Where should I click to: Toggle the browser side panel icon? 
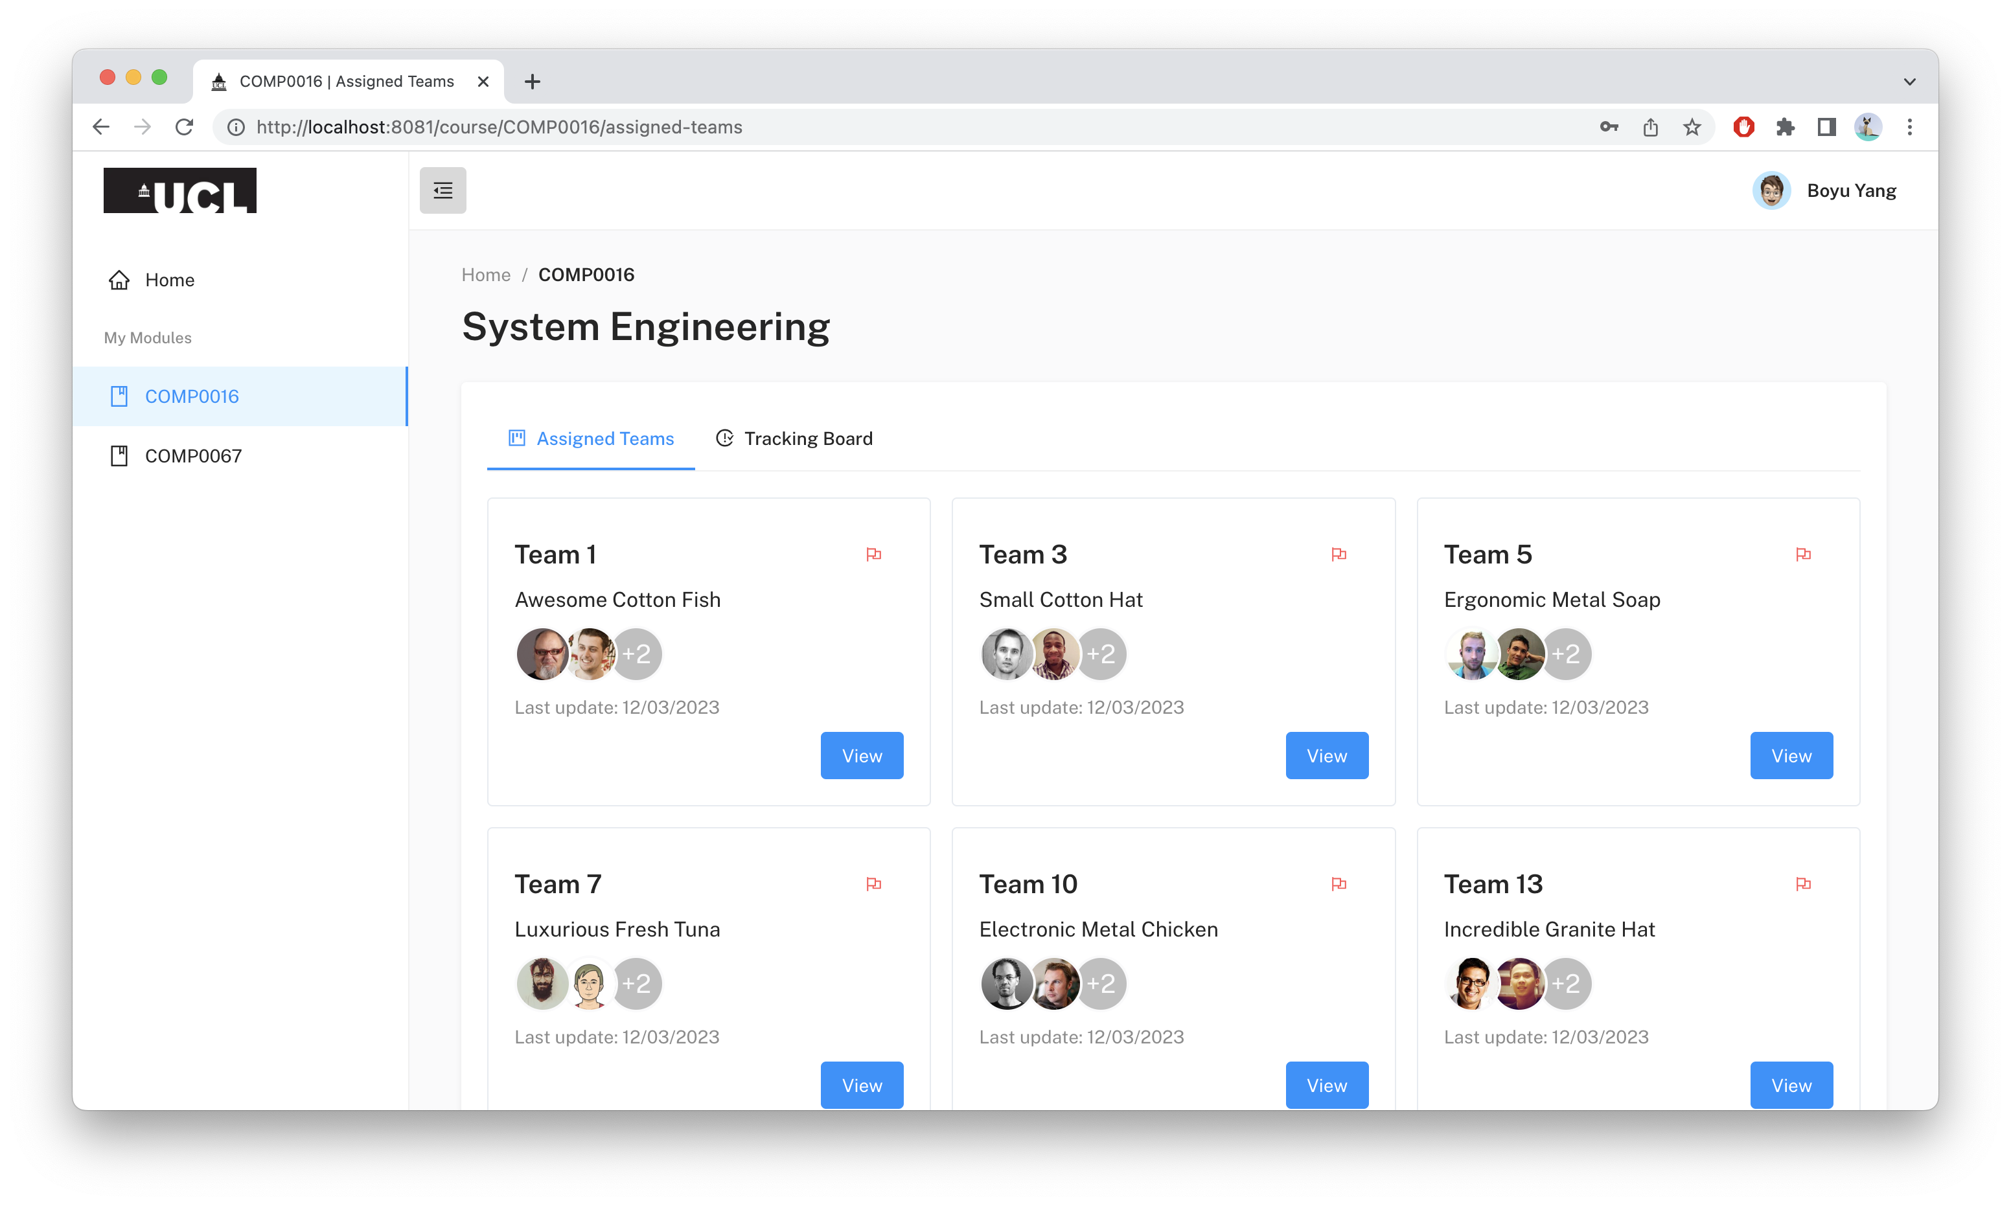pyautogui.click(x=1826, y=127)
